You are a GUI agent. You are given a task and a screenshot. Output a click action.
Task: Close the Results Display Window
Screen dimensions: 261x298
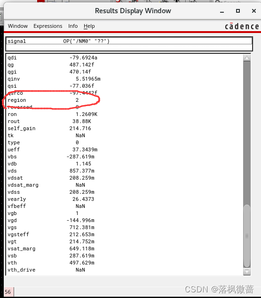pyautogui.click(x=254, y=11)
